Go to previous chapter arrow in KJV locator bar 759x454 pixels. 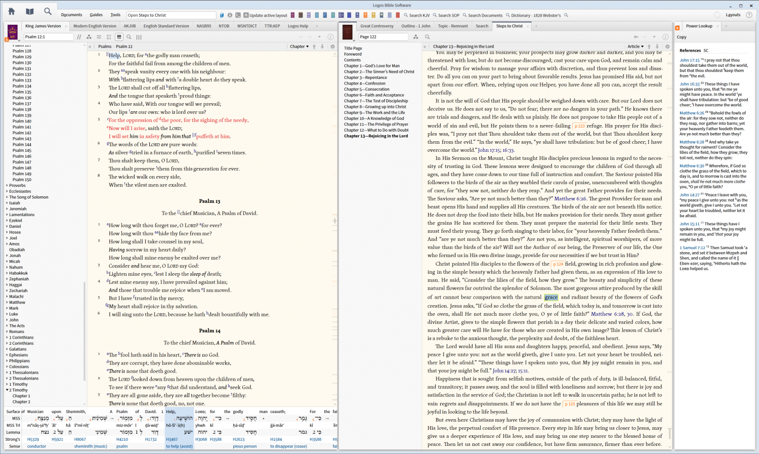314,47
